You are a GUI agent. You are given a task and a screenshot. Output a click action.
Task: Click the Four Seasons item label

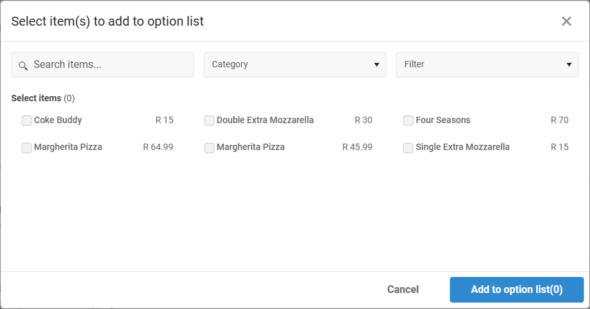click(442, 120)
